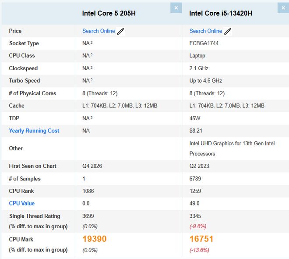Click the 19390 CPU Mark score
This screenshot has width=289, height=259.
[95, 239]
